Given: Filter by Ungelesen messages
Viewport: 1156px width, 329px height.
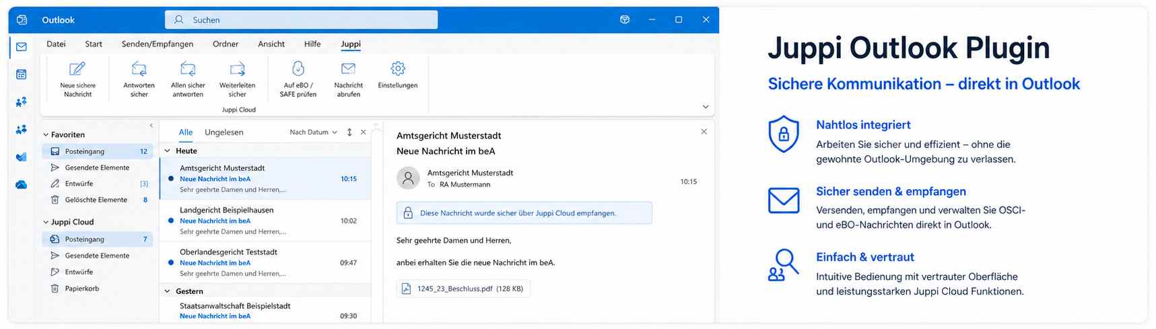Looking at the screenshot, I should (224, 133).
